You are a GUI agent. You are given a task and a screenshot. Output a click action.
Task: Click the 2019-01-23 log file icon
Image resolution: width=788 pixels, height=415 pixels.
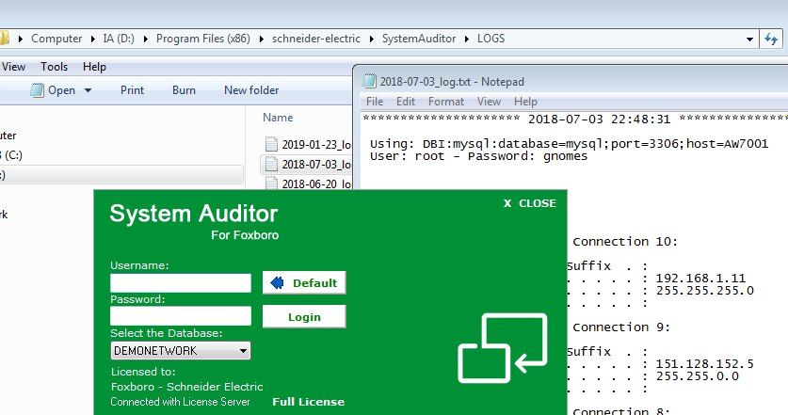(x=271, y=144)
